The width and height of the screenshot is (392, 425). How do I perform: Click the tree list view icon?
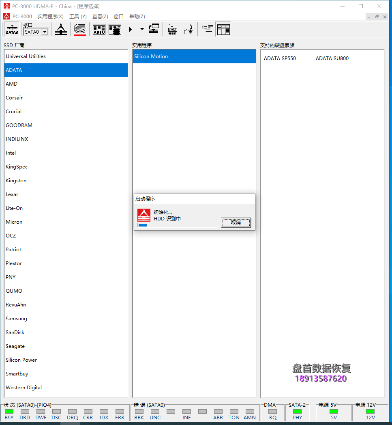pyautogui.click(x=207, y=29)
